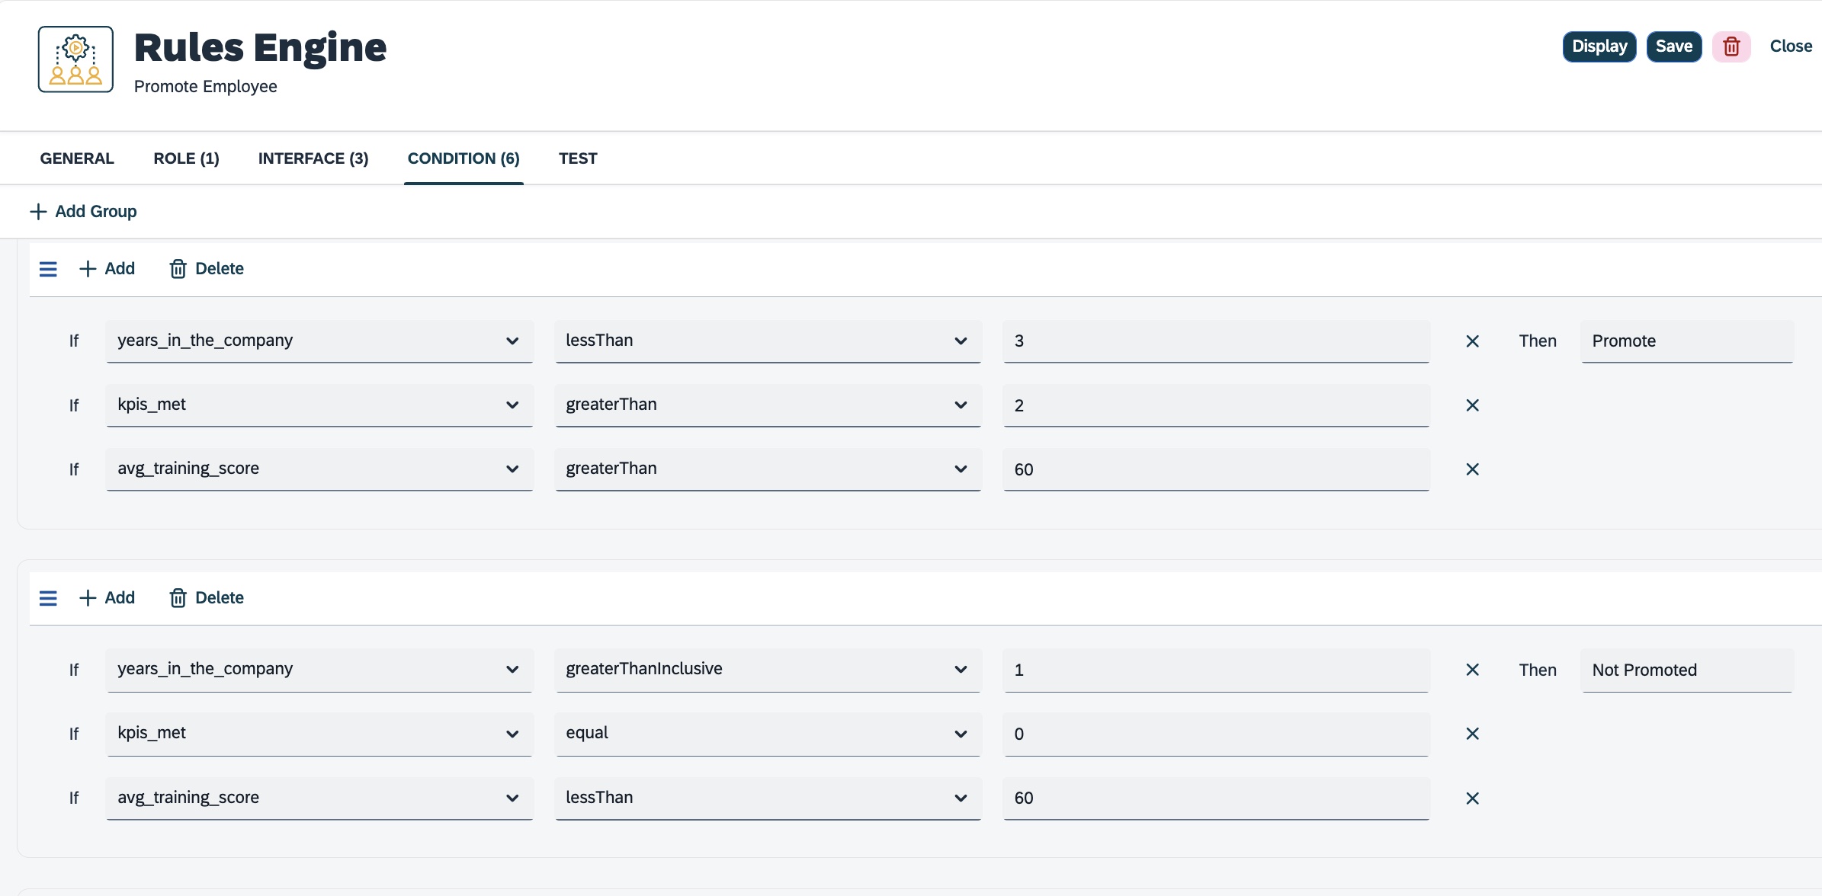This screenshot has height=896, width=1822.
Task: Click the Add Group button
Action: pos(83,211)
